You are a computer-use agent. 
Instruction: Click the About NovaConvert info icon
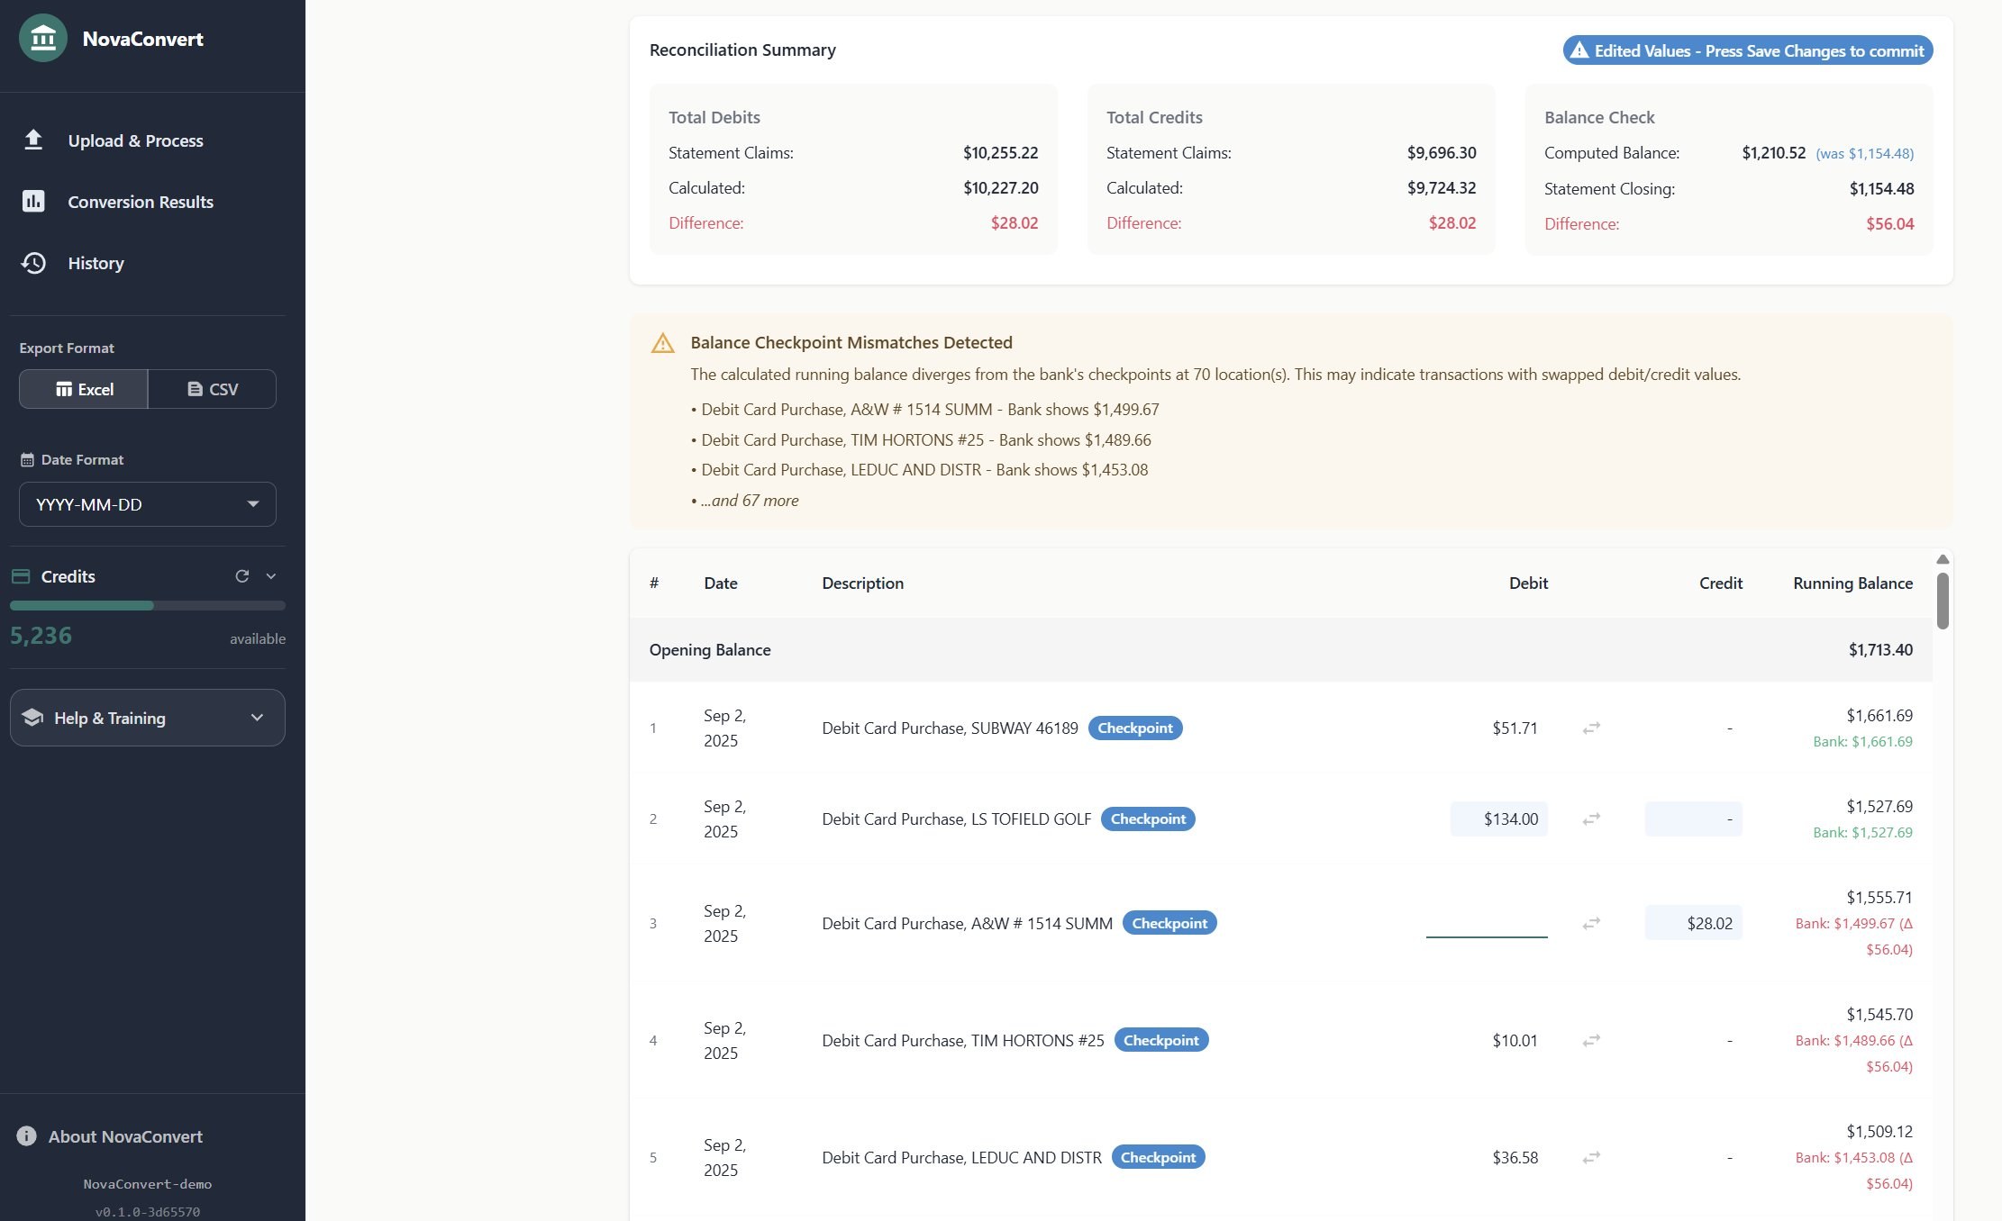click(26, 1135)
